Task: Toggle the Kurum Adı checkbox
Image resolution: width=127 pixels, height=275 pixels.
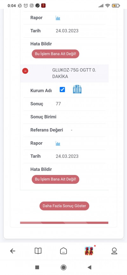Action: pos(62,90)
